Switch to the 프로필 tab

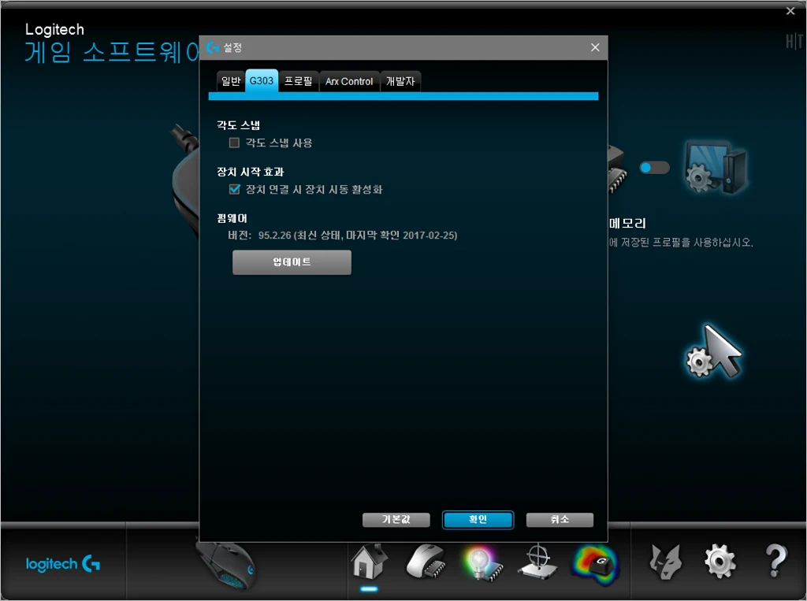tap(299, 81)
